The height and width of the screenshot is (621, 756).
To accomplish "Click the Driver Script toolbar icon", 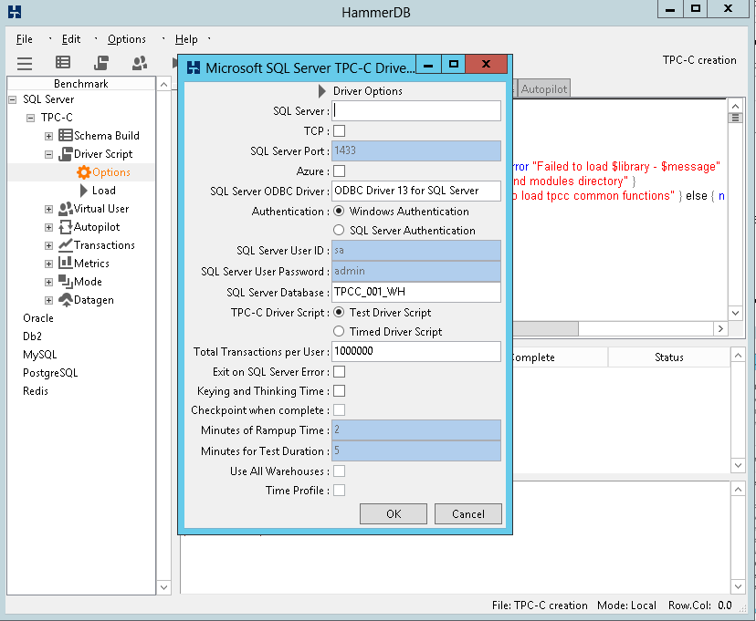I will coord(101,63).
